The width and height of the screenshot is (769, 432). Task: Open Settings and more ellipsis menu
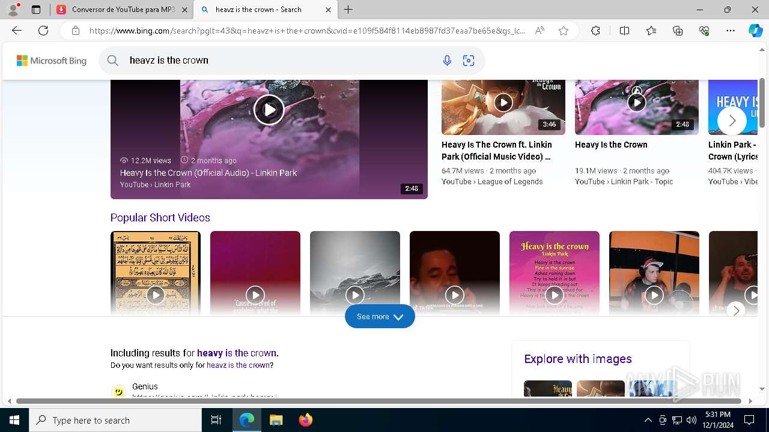[731, 31]
